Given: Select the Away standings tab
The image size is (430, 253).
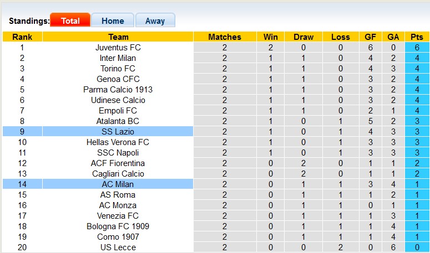Looking at the screenshot, I should 155,21.
